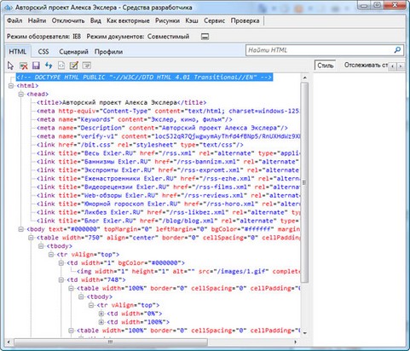The image size is (410, 351).
Task: Click the clear browser cache icon in toolbar
Action: pos(24,66)
